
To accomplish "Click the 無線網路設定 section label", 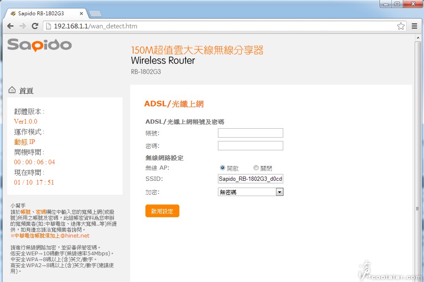I will point(165,158).
